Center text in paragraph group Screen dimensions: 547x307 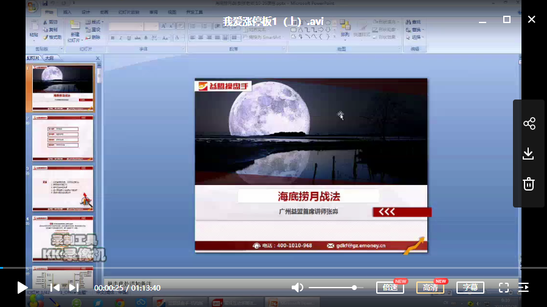(201, 37)
